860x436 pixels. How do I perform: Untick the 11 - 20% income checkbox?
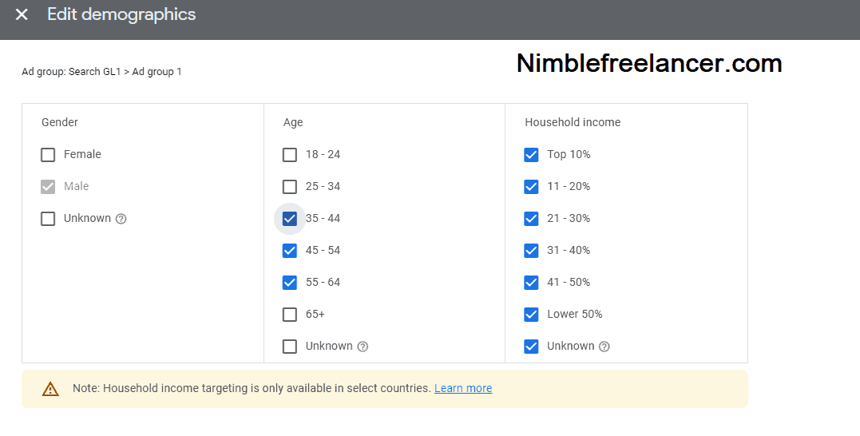click(x=531, y=187)
